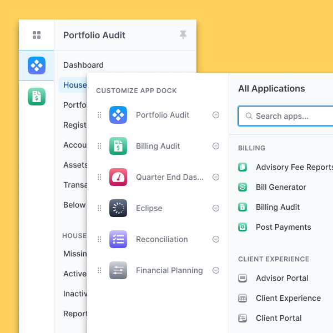Click Client Portal icon
The image size is (333, 333).
coord(243,318)
